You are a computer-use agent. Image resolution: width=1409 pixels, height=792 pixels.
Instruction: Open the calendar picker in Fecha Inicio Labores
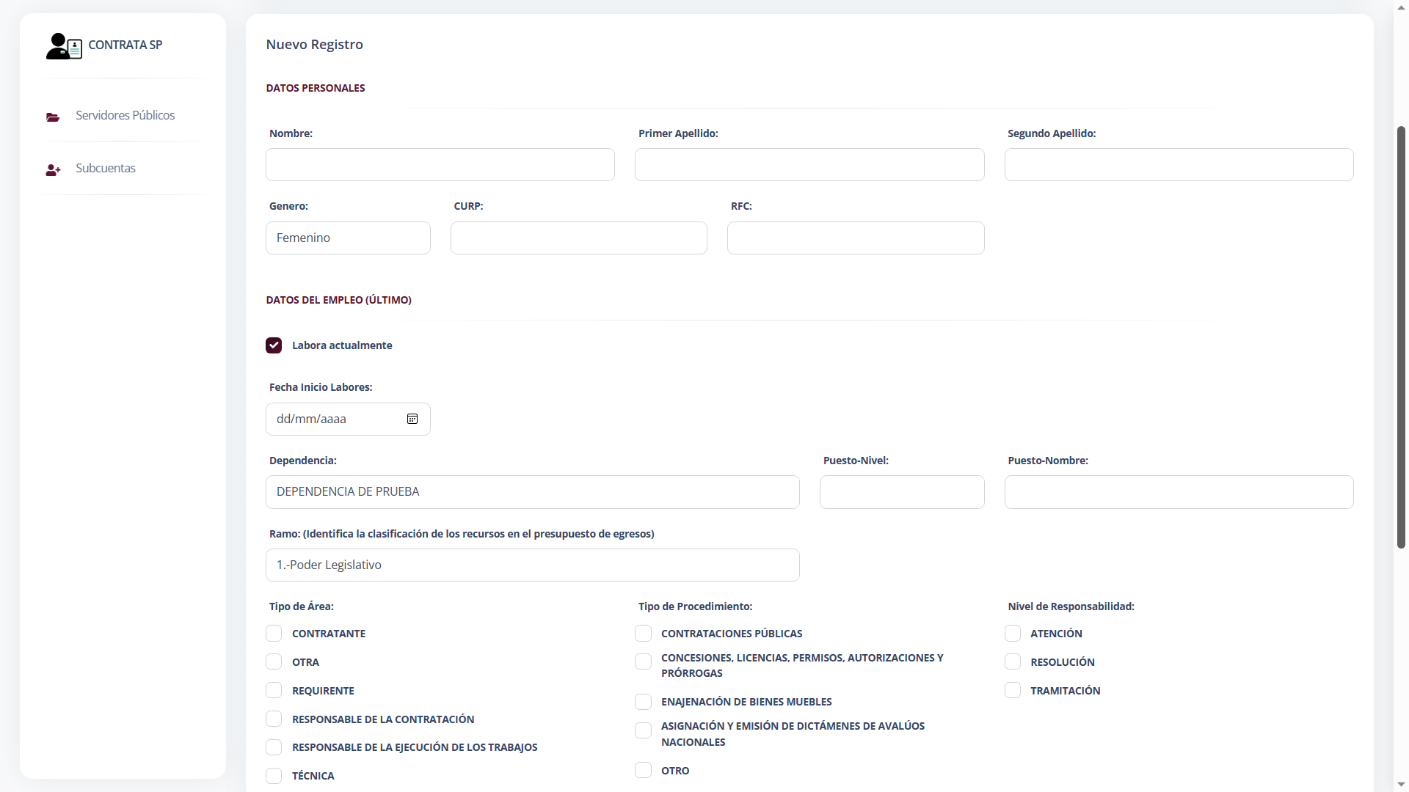(412, 419)
